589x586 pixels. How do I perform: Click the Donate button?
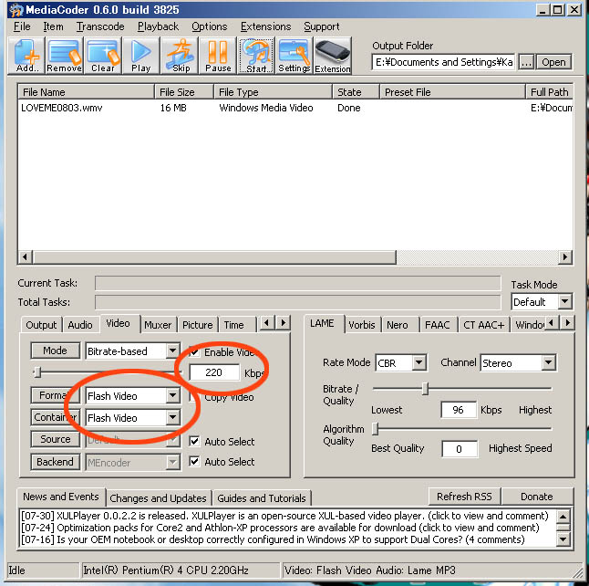537,497
